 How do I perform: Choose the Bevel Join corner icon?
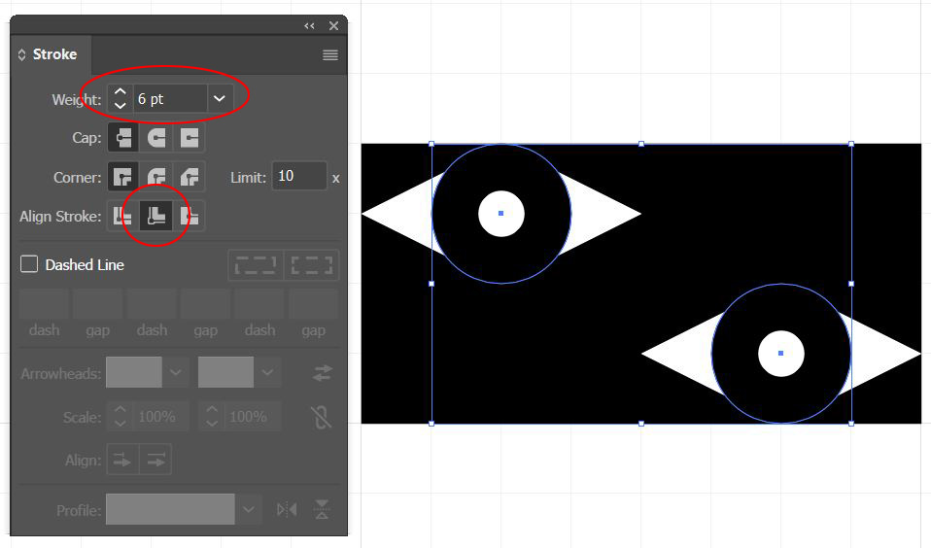tap(190, 178)
